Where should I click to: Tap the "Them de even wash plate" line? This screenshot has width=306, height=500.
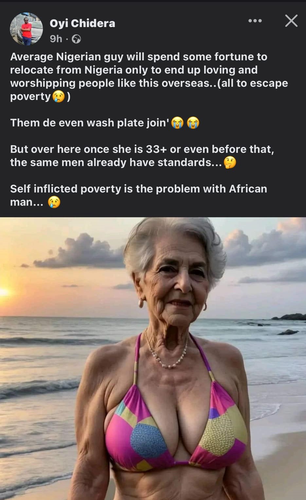[90, 123]
